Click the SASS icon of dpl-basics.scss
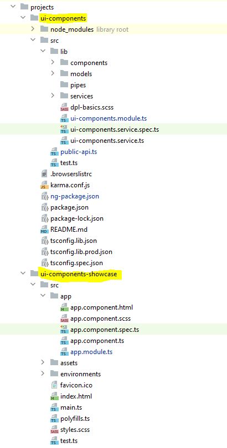This screenshot has height=448, width=227. tap(64, 107)
